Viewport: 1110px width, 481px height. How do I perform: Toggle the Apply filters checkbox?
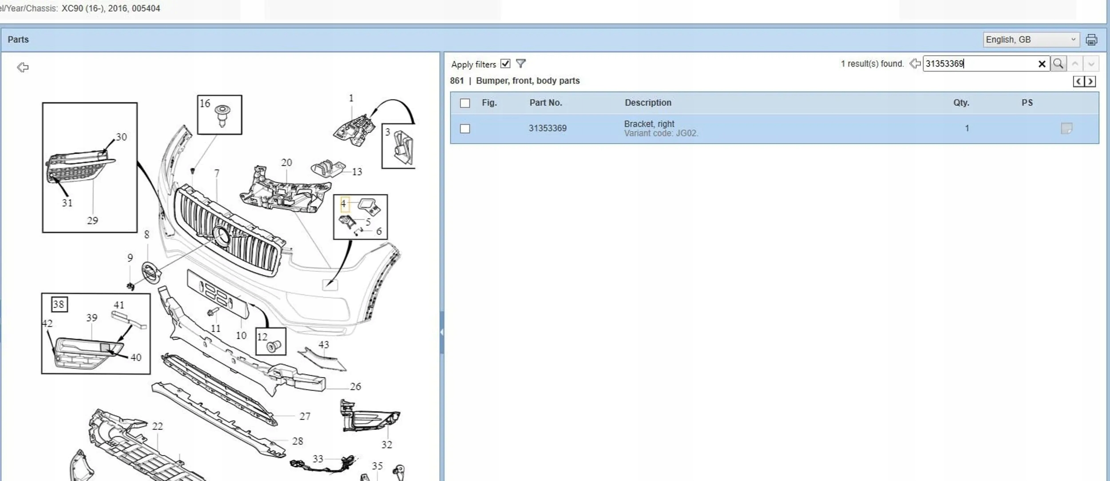[505, 64]
